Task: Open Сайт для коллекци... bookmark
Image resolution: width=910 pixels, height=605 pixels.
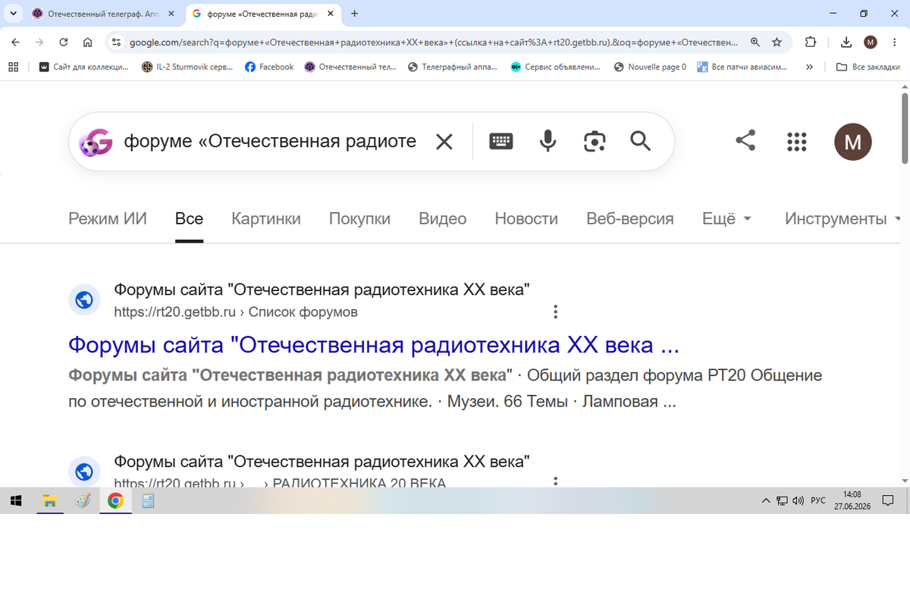Action: click(x=83, y=67)
